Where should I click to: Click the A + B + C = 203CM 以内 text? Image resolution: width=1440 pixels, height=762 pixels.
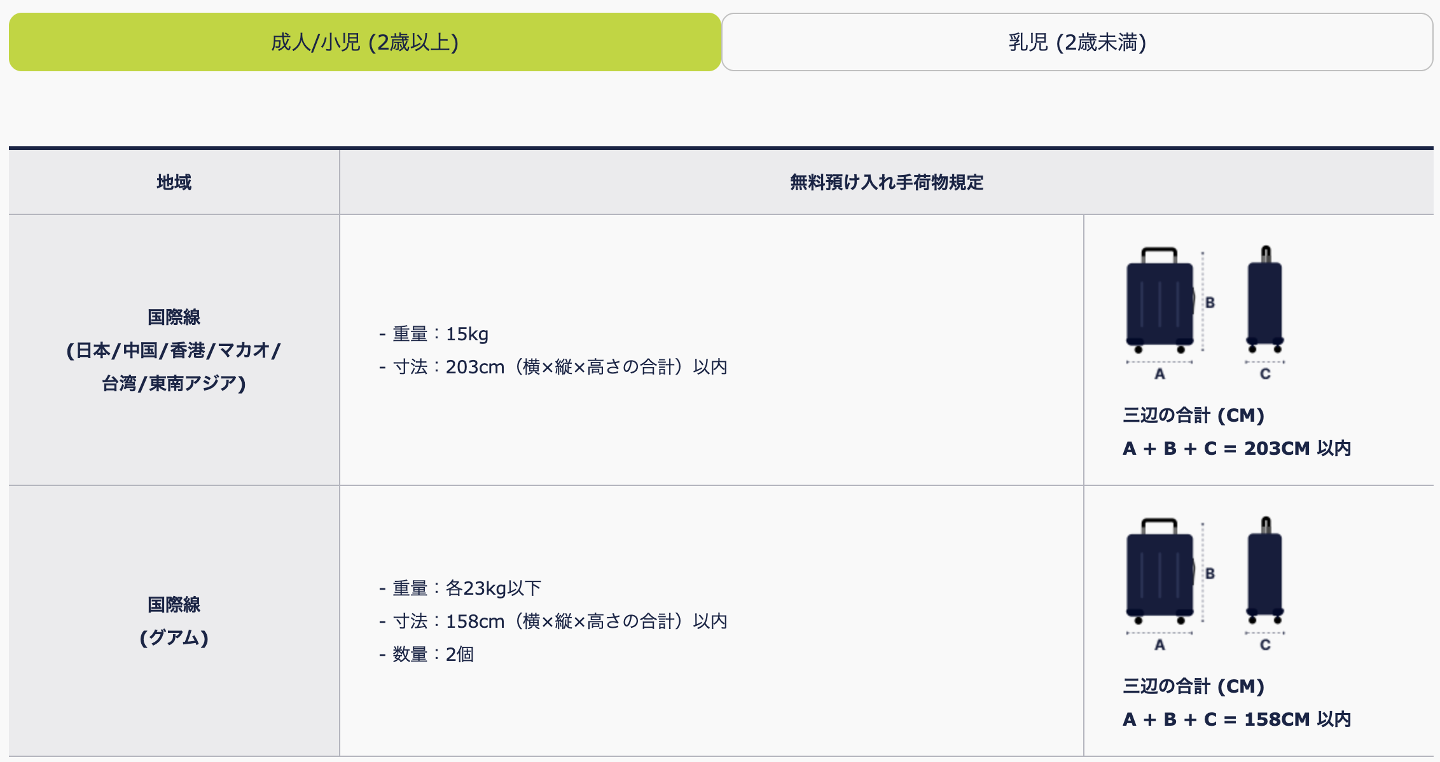click(1236, 448)
